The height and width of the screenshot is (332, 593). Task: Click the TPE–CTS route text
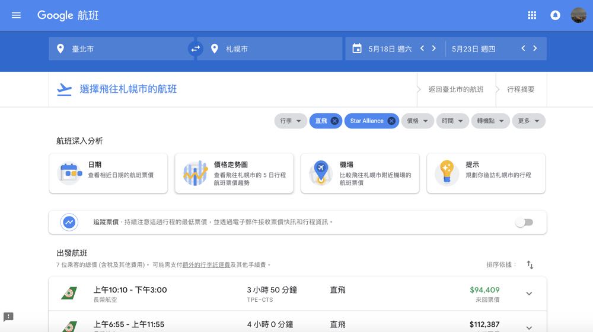coord(260,300)
